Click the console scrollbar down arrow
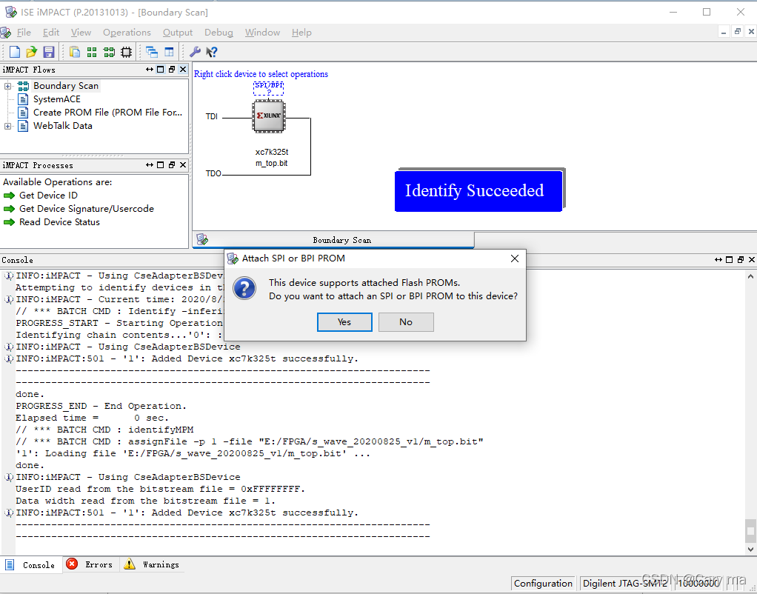757x594 pixels. tap(750, 549)
